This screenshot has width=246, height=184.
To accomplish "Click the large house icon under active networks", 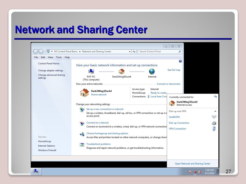I will [84, 93].
